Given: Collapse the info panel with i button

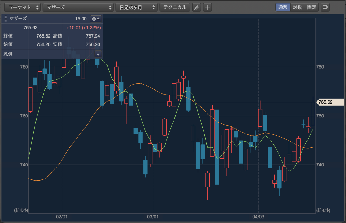Looking at the screenshot, I should pos(96,19).
